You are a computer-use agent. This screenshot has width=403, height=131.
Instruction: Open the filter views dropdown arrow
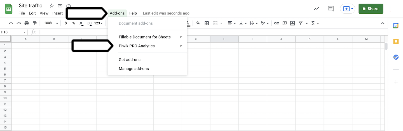[x=307, y=23]
